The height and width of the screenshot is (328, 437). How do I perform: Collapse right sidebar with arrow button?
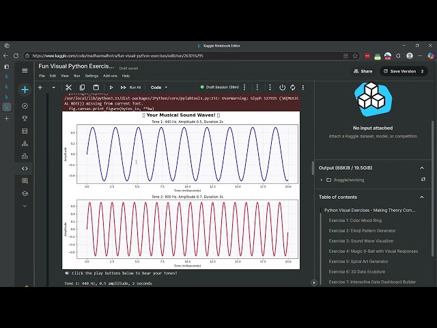coord(314,282)
